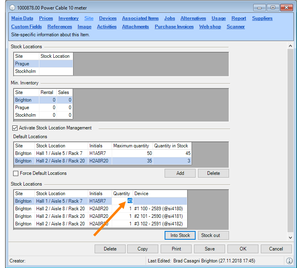Open the Main Data tab
Viewport: 297px width, 268px height.
pyautogui.click(x=22, y=18)
